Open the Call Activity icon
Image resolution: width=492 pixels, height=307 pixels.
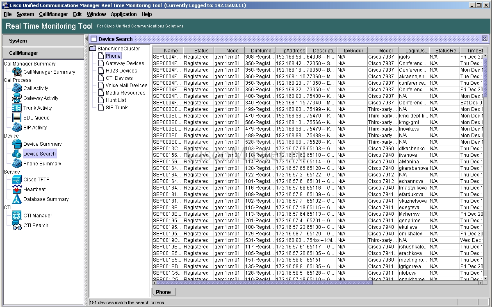(x=17, y=88)
